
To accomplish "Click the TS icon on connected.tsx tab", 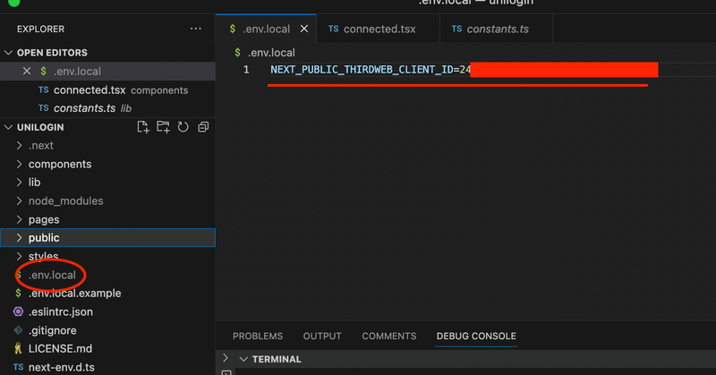I will [x=333, y=29].
